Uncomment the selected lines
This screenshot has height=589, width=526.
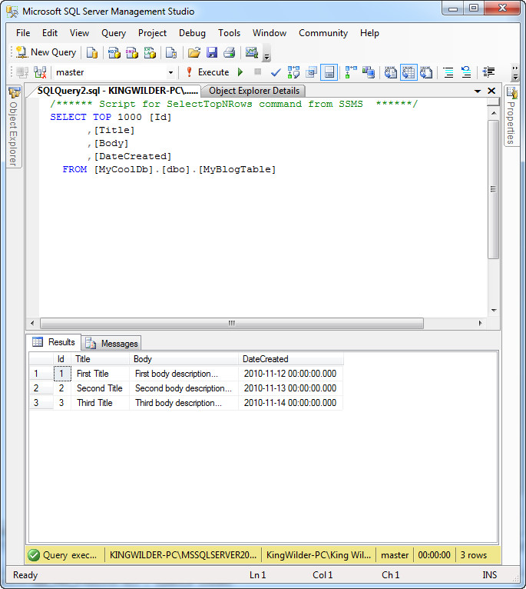(x=466, y=72)
